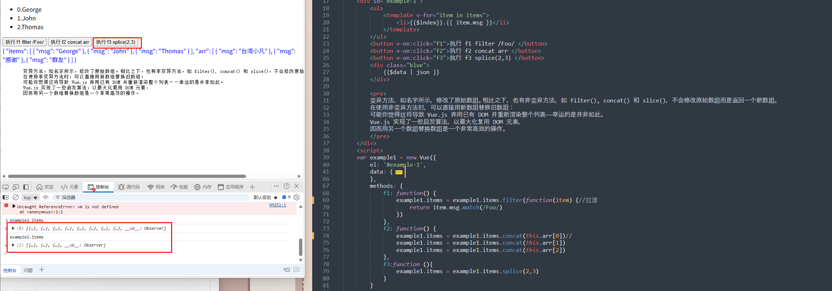
Task: Switch to the 网络 (Network) tab
Action: tap(156, 187)
